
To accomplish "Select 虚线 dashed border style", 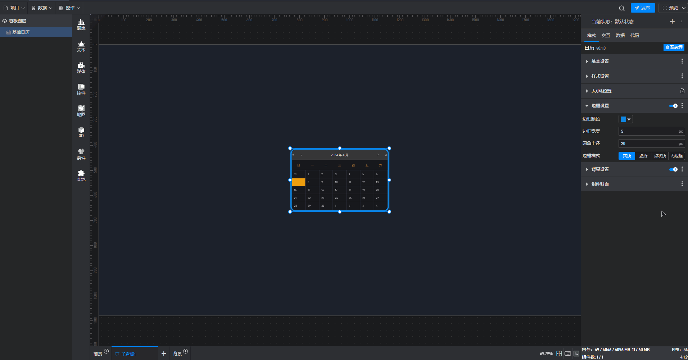I will tap(643, 156).
